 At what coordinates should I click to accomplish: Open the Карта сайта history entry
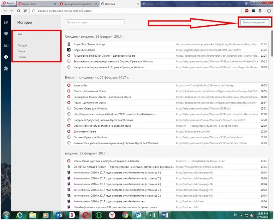(167, 85)
